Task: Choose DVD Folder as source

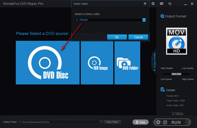Action: (x=127, y=63)
